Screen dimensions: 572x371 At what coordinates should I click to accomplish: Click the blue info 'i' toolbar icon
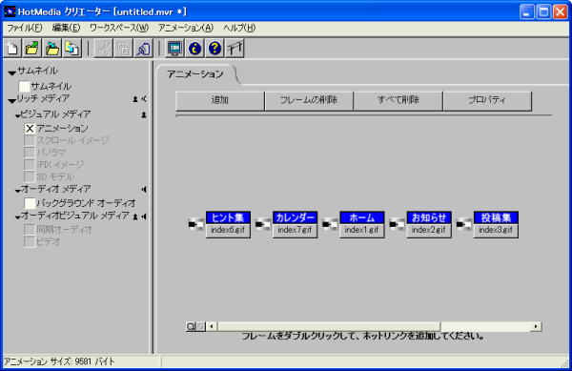(x=194, y=48)
